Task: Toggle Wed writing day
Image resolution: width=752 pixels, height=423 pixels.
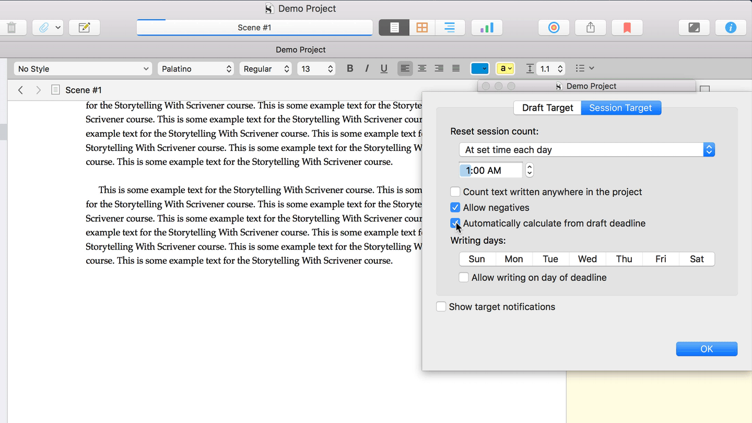Action: coord(587,259)
